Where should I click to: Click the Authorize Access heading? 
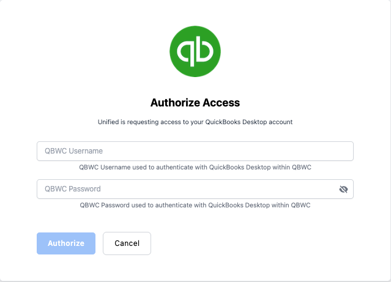coord(195,102)
